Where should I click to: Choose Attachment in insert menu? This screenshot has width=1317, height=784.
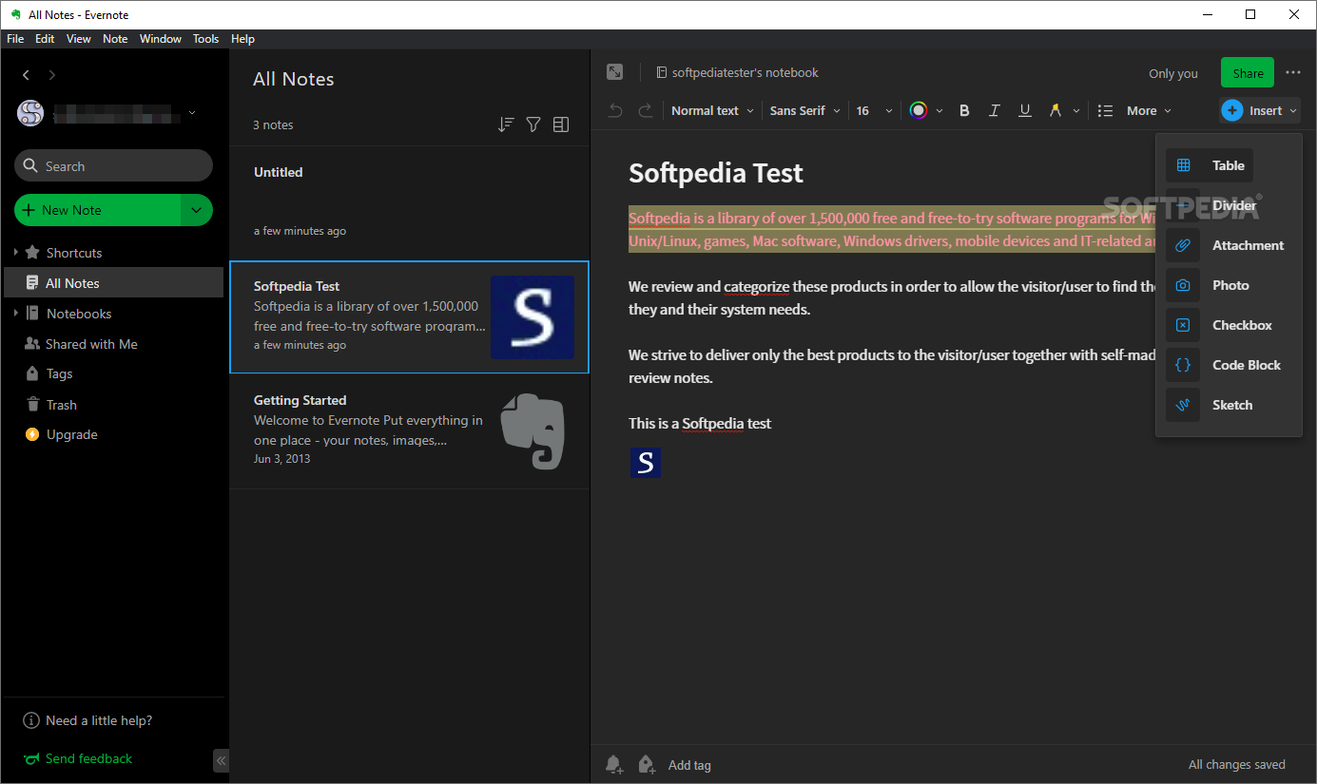click(x=1227, y=245)
